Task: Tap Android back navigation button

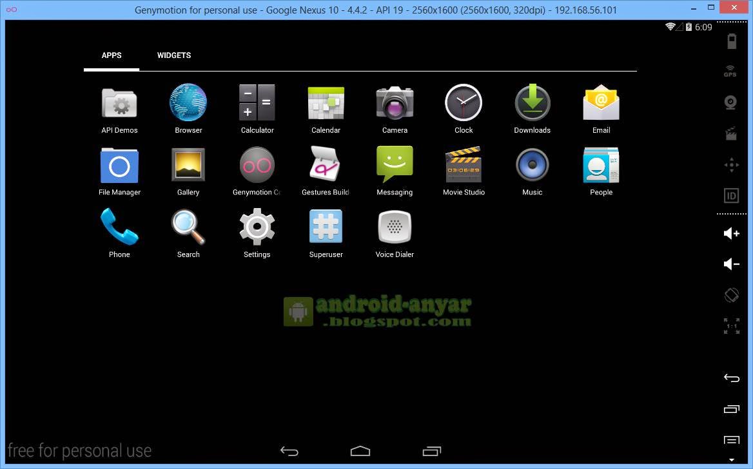Action: (x=289, y=451)
